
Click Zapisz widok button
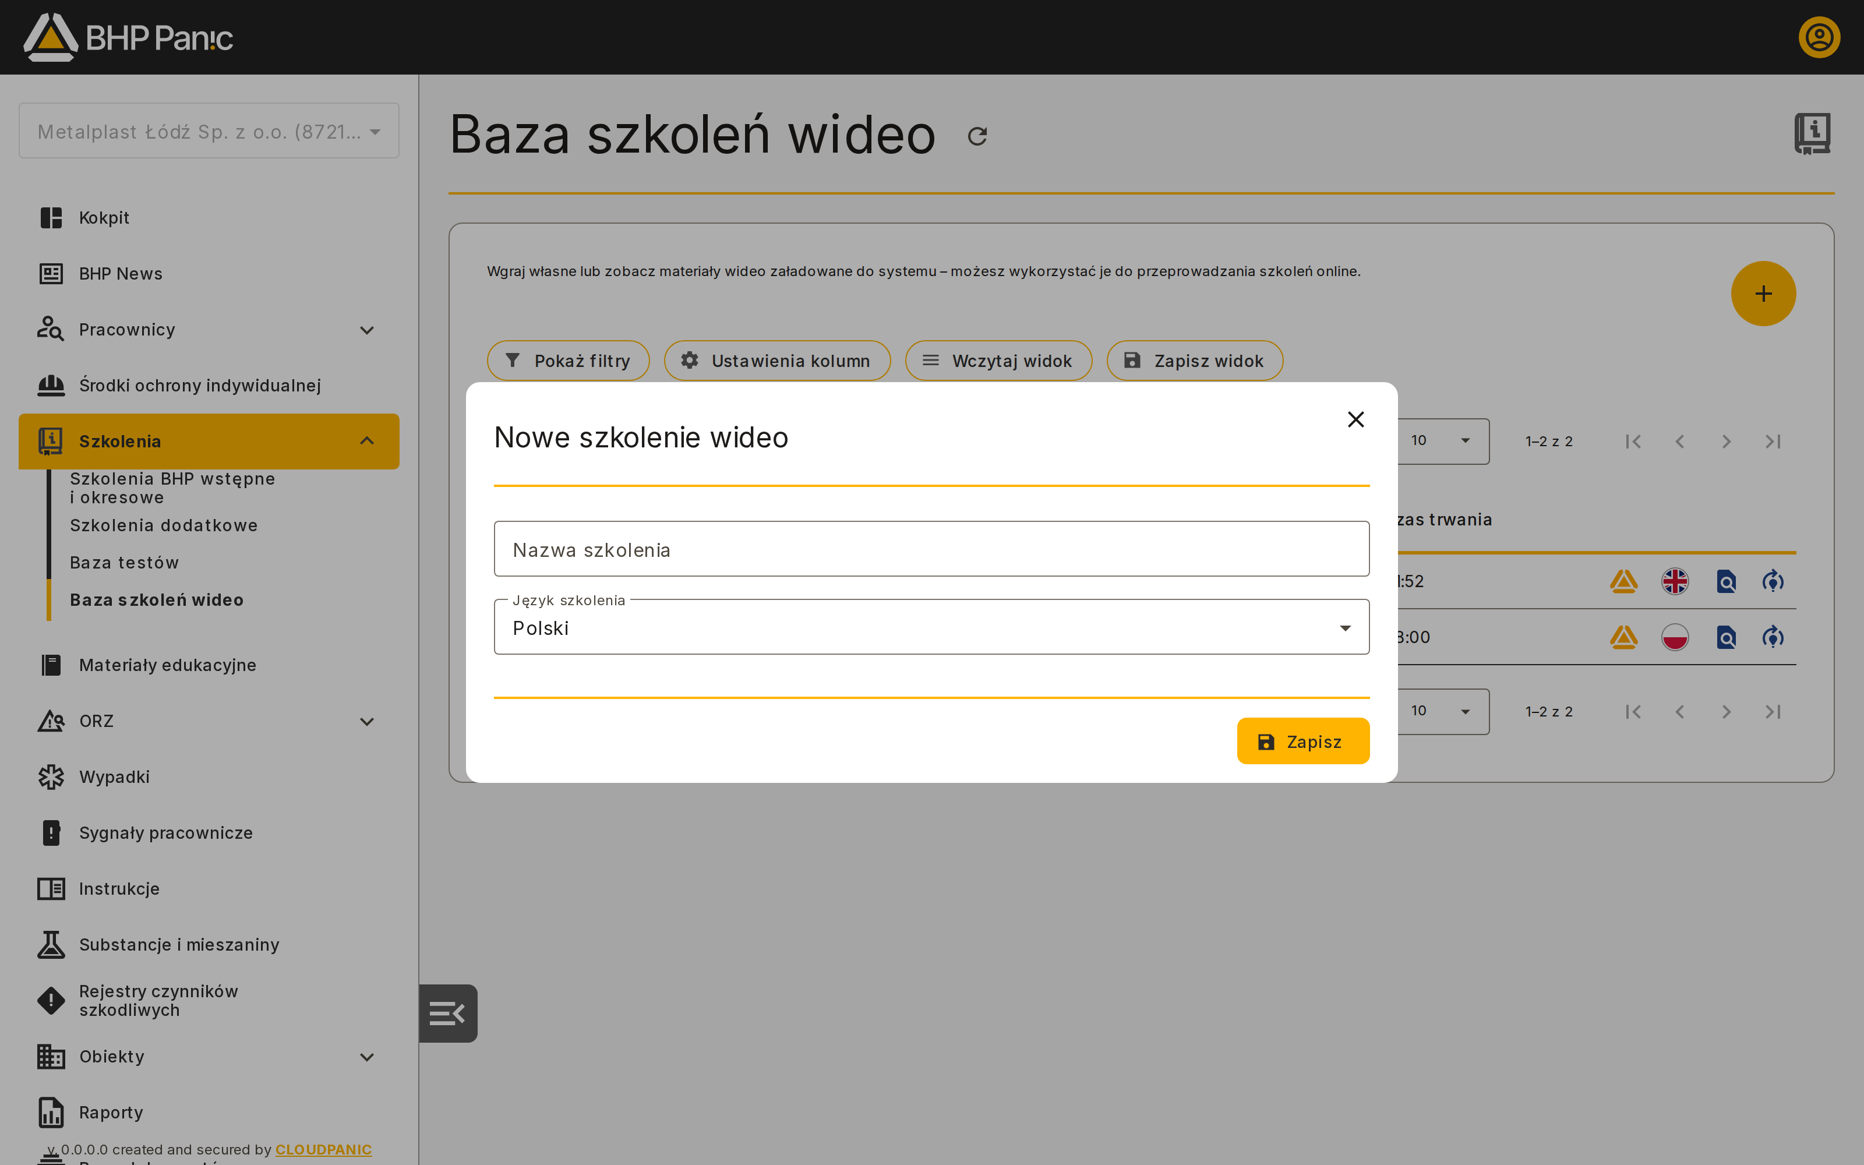[1195, 361]
